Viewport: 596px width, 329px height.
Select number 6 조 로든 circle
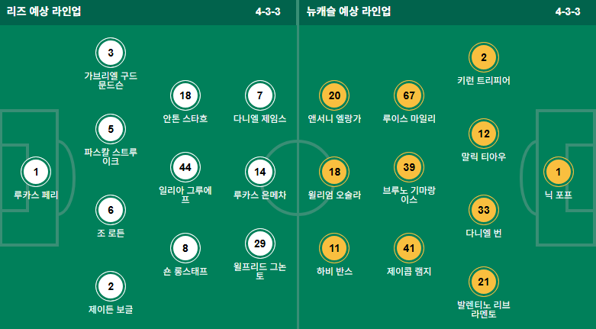click(111, 211)
